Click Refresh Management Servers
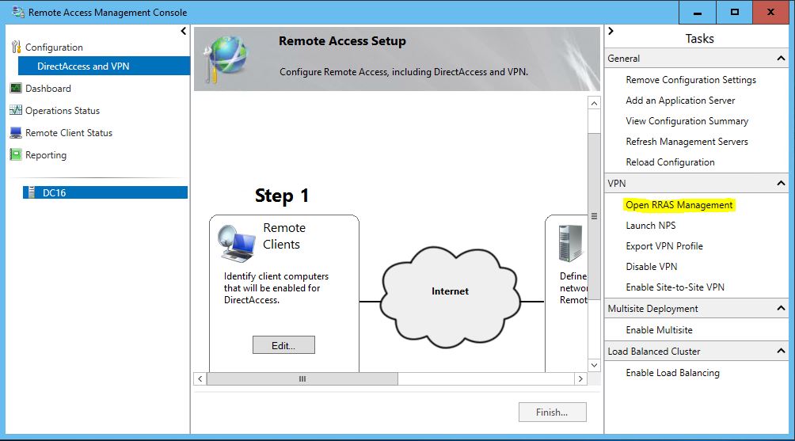This screenshot has height=441, width=795. [687, 142]
